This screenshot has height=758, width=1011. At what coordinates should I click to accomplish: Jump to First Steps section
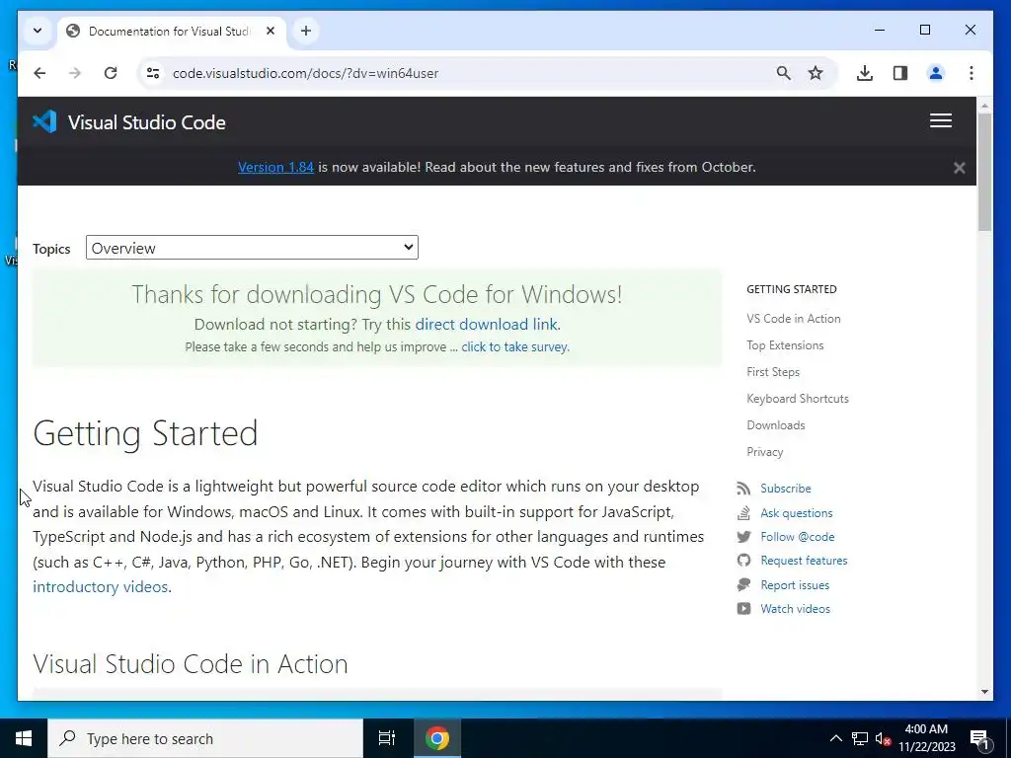[772, 372]
